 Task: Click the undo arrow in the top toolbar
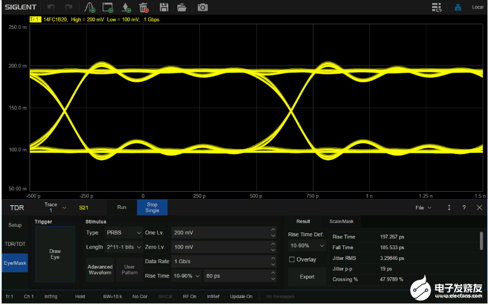[51, 7]
